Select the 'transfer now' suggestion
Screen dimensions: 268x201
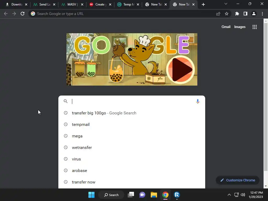[132, 182]
